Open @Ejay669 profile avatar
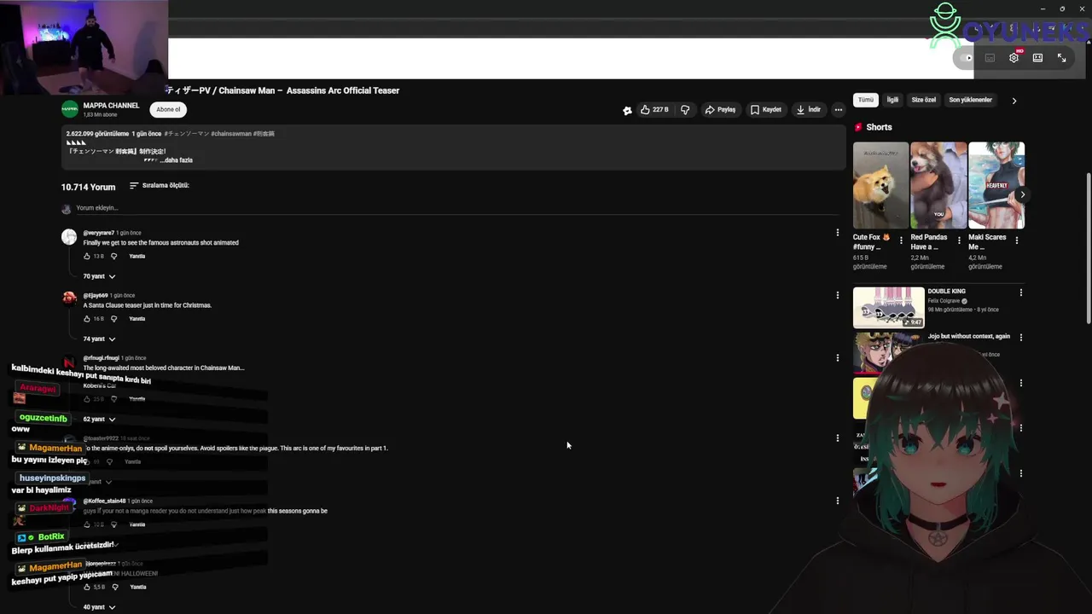The height and width of the screenshot is (614, 1092). (x=69, y=298)
